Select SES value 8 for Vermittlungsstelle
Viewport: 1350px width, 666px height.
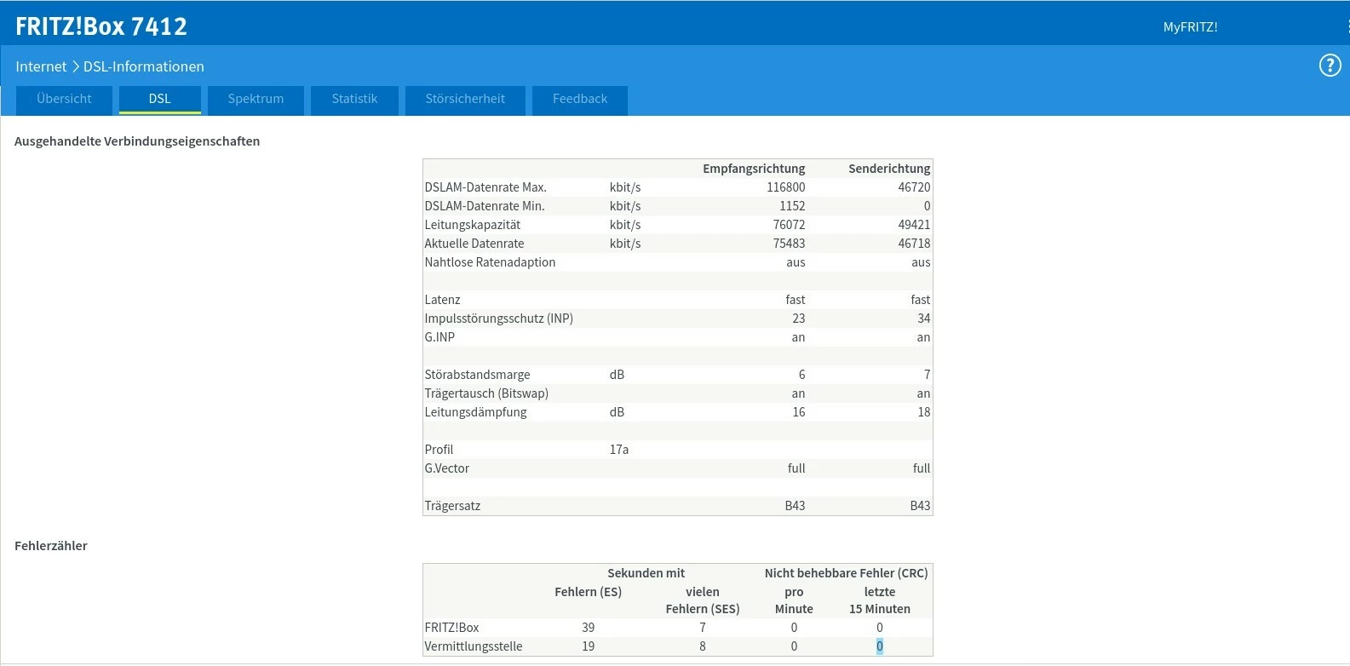703,646
